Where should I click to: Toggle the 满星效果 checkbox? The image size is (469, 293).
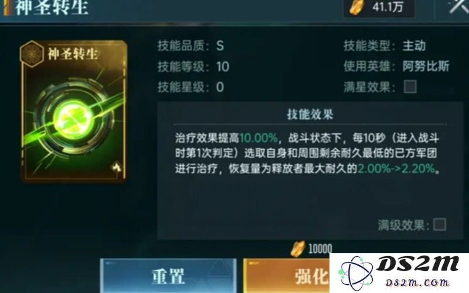click(410, 87)
